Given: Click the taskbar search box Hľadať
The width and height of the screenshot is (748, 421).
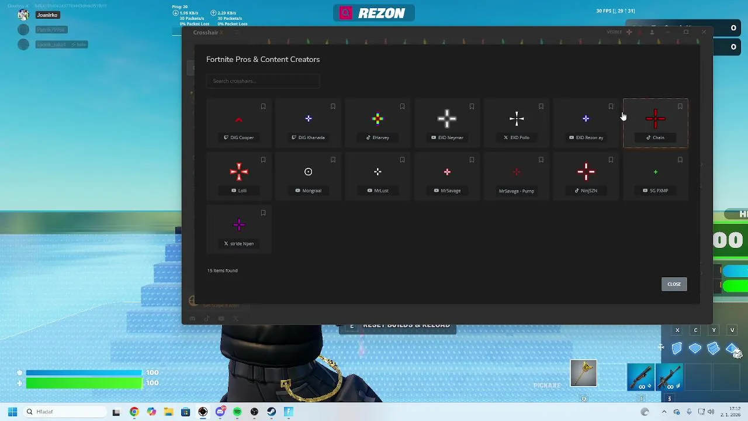Looking at the screenshot, I should pyautogui.click(x=64, y=412).
